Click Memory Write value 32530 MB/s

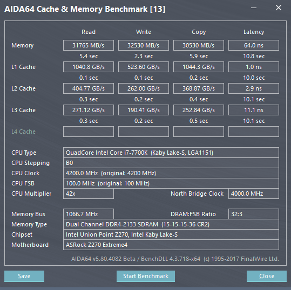pos(144,45)
